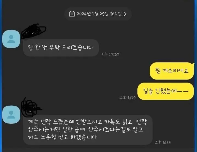The image size is (197, 152).
Task: Select the yellow 뭔 개소리에요 bubble
Action: click(x=172, y=71)
